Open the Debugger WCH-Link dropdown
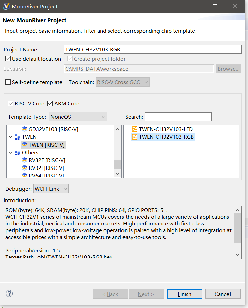The image size is (248, 308). click(51, 189)
